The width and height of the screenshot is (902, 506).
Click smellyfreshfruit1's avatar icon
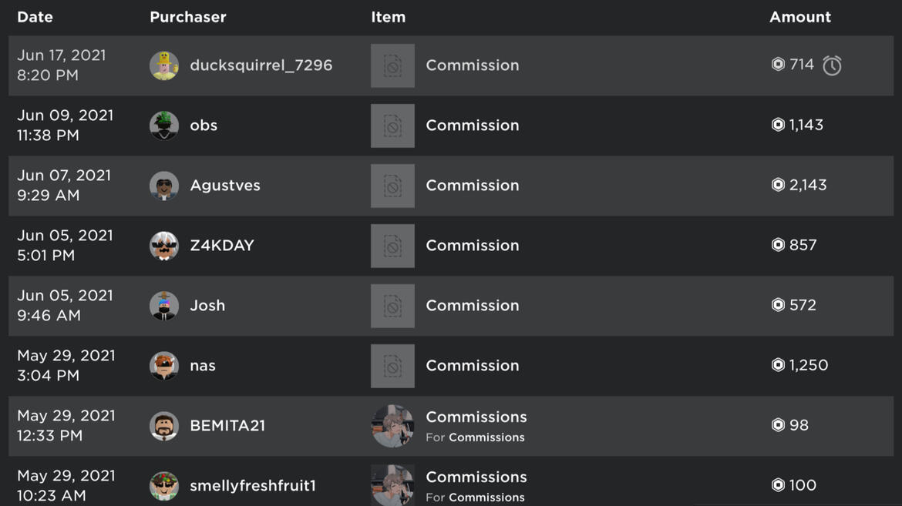coord(164,486)
